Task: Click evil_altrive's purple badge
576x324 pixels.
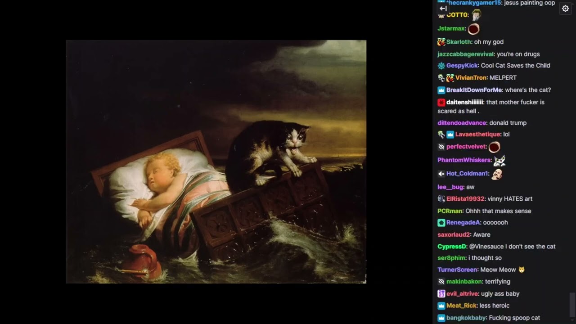Action: [441, 294]
